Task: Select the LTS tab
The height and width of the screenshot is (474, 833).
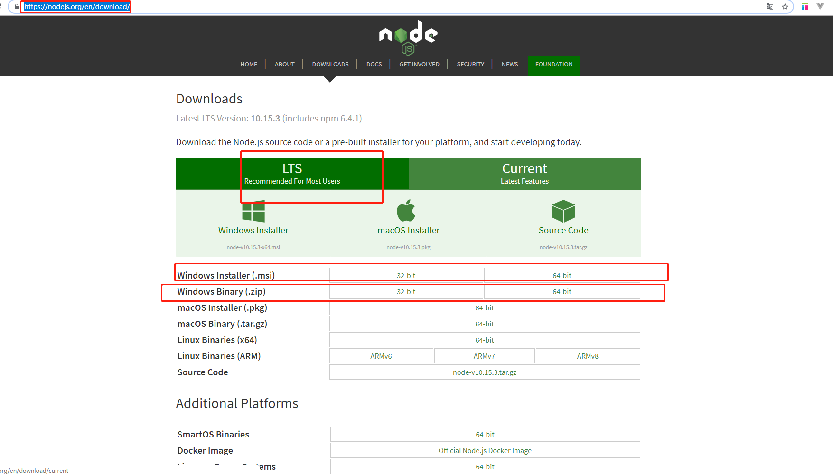Action: tap(292, 174)
